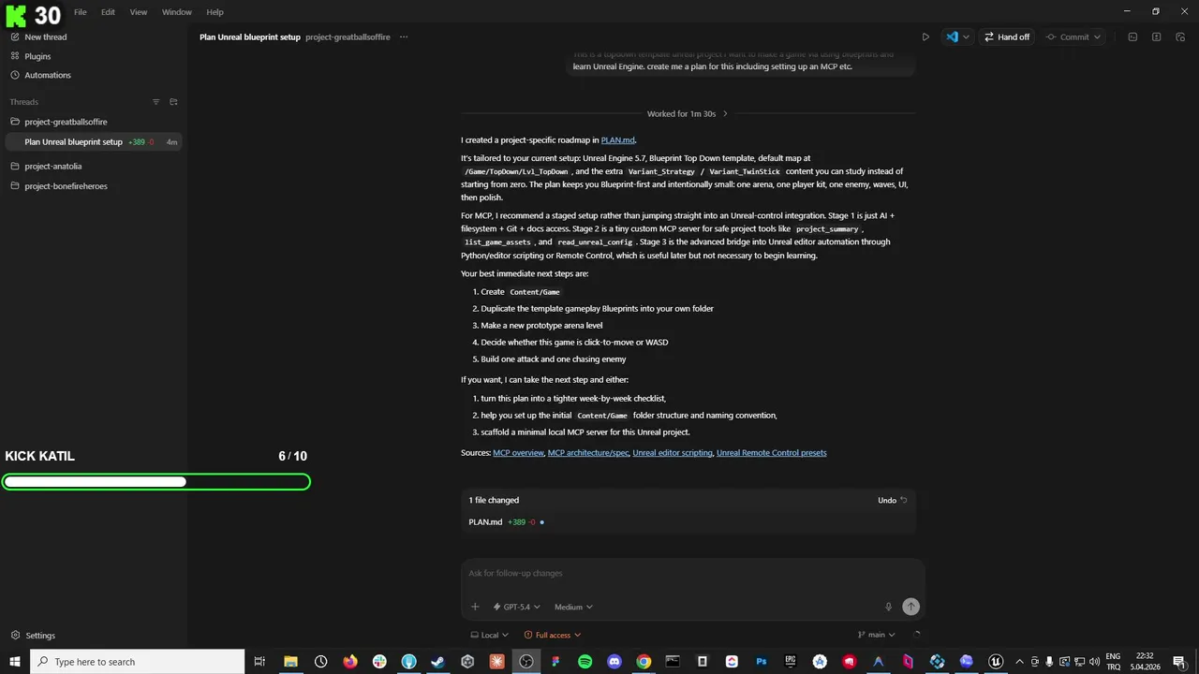Open the main branch dropdown
This screenshot has width=1199, height=674.
876,635
